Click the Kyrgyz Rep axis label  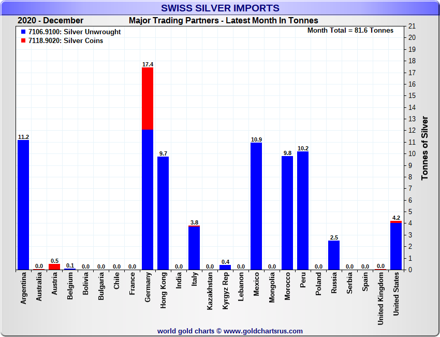[225, 291]
